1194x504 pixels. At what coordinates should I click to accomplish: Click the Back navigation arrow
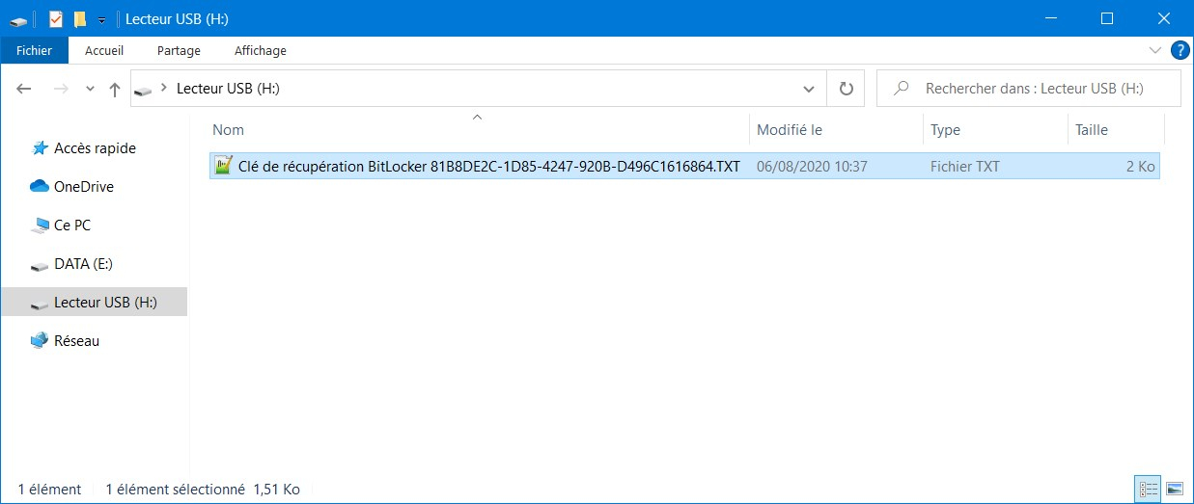pos(25,89)
